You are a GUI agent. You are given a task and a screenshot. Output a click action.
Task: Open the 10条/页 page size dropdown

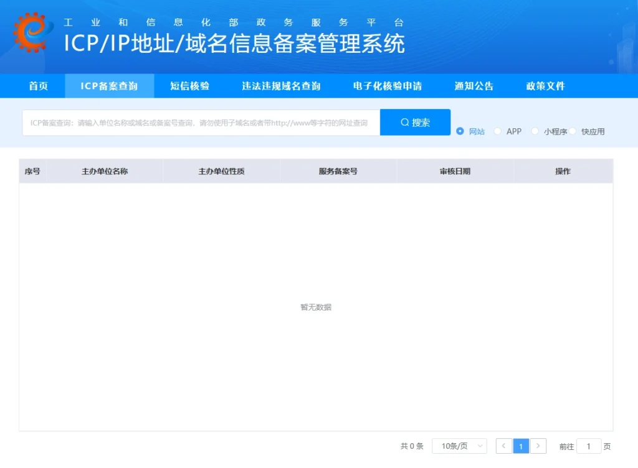click(459, 446)
